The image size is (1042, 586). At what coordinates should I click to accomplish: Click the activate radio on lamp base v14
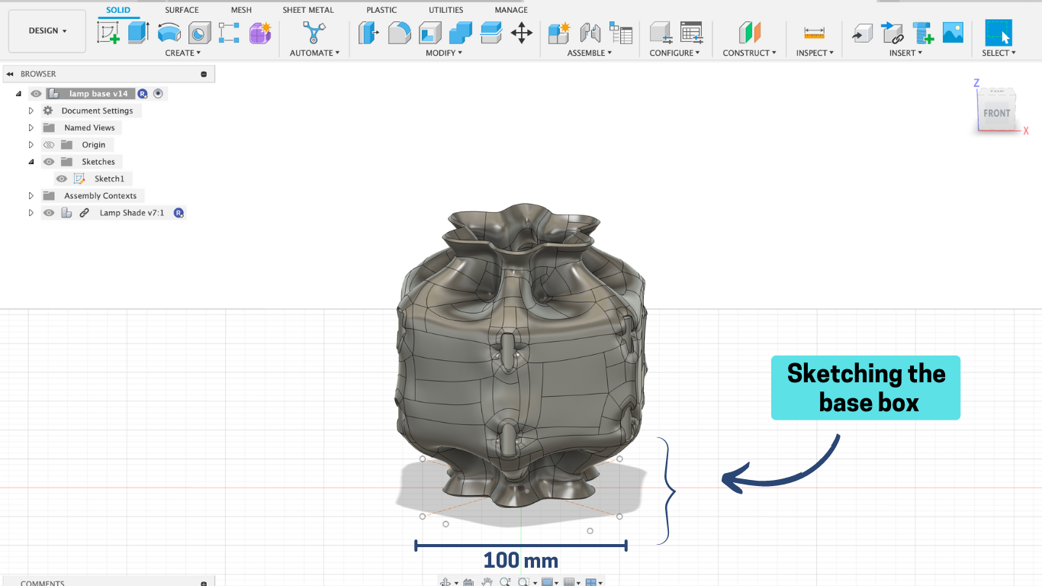click(x=158, y=94)
